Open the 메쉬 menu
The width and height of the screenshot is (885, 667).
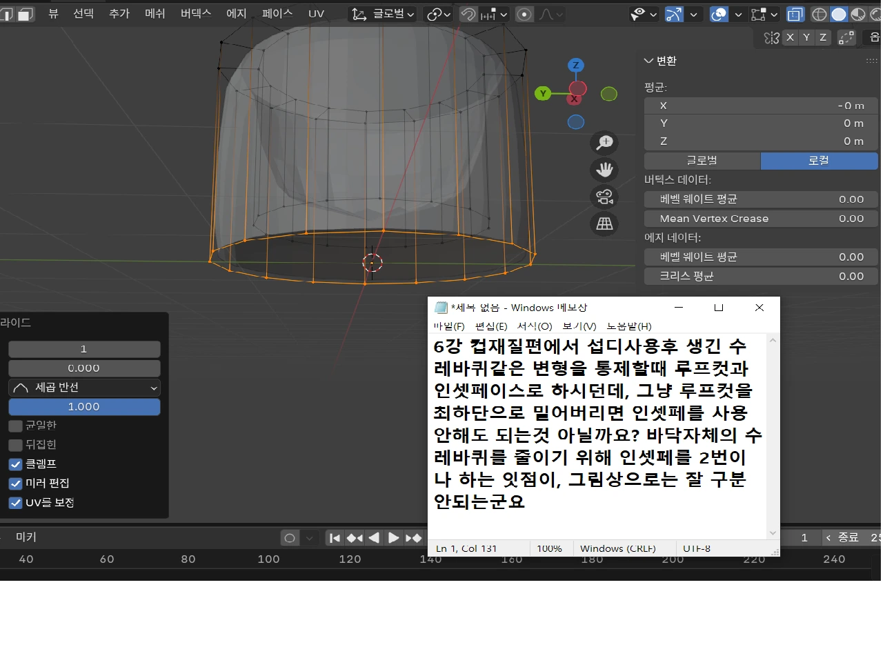click(154, 13)
